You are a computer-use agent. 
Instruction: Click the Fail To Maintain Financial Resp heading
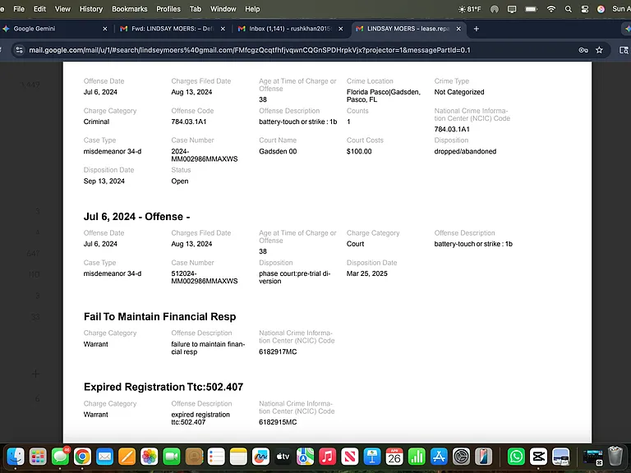click(159, 316)
